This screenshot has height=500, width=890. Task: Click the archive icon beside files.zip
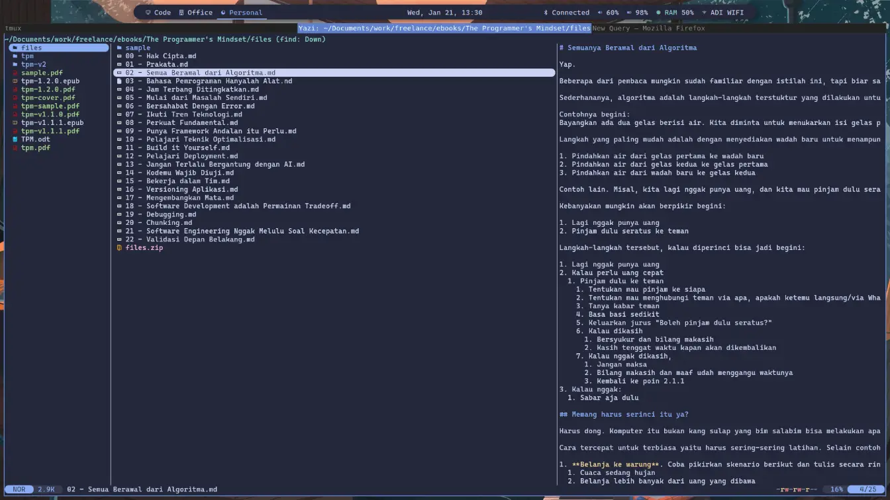pyautogui.click(x=119, y=248)
